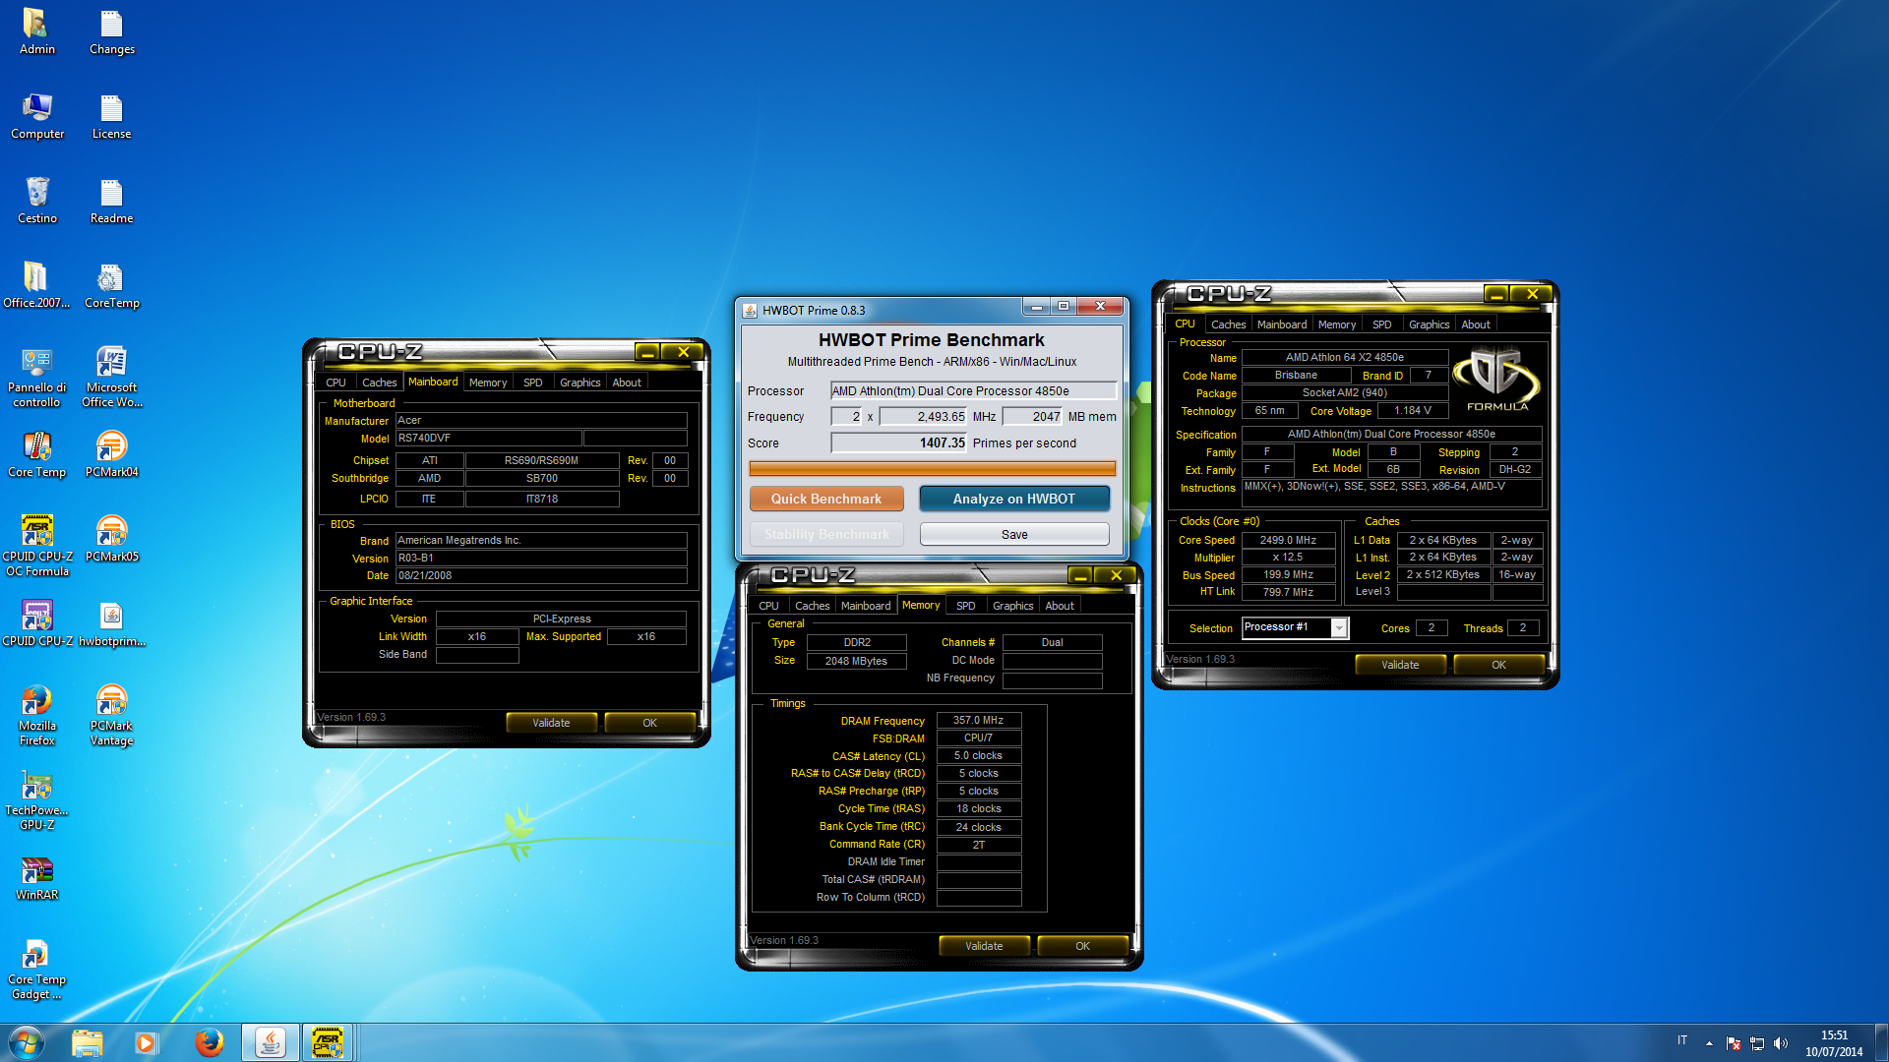Open Mainboard tab in CPU tab CPU-Z window
This screenshot has height=1062, width=1889.
[1282, 324]
